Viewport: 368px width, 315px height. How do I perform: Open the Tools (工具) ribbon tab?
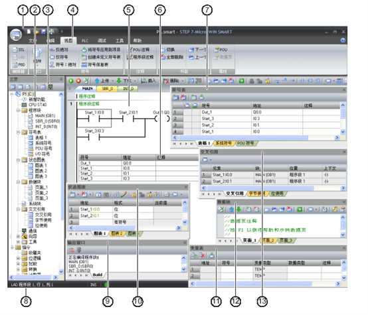point(120,40)
